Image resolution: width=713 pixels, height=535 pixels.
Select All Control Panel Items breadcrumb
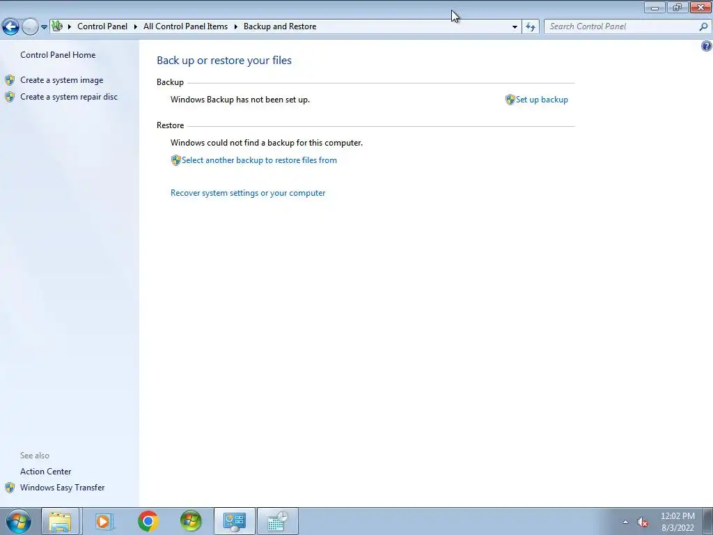coord(185,26)
